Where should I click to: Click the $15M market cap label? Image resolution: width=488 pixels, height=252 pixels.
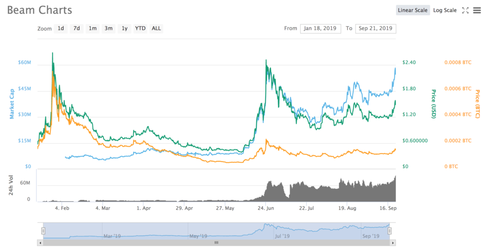pyautogui.click(x=25, y=141)
